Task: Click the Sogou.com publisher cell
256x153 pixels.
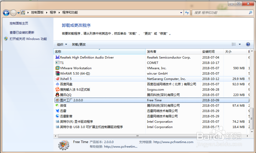Action: (x=155, y=90)
